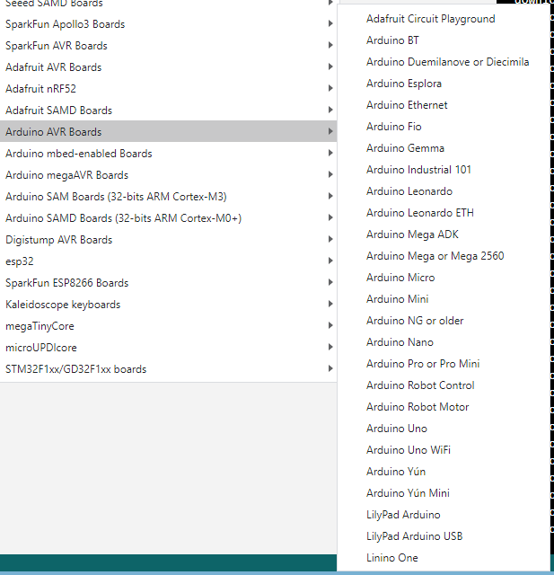Expand arrow beside Arduino megaAVR Boards

330,174
